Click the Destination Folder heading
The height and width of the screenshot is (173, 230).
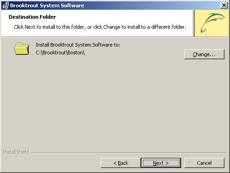click(x=32, y=17)
